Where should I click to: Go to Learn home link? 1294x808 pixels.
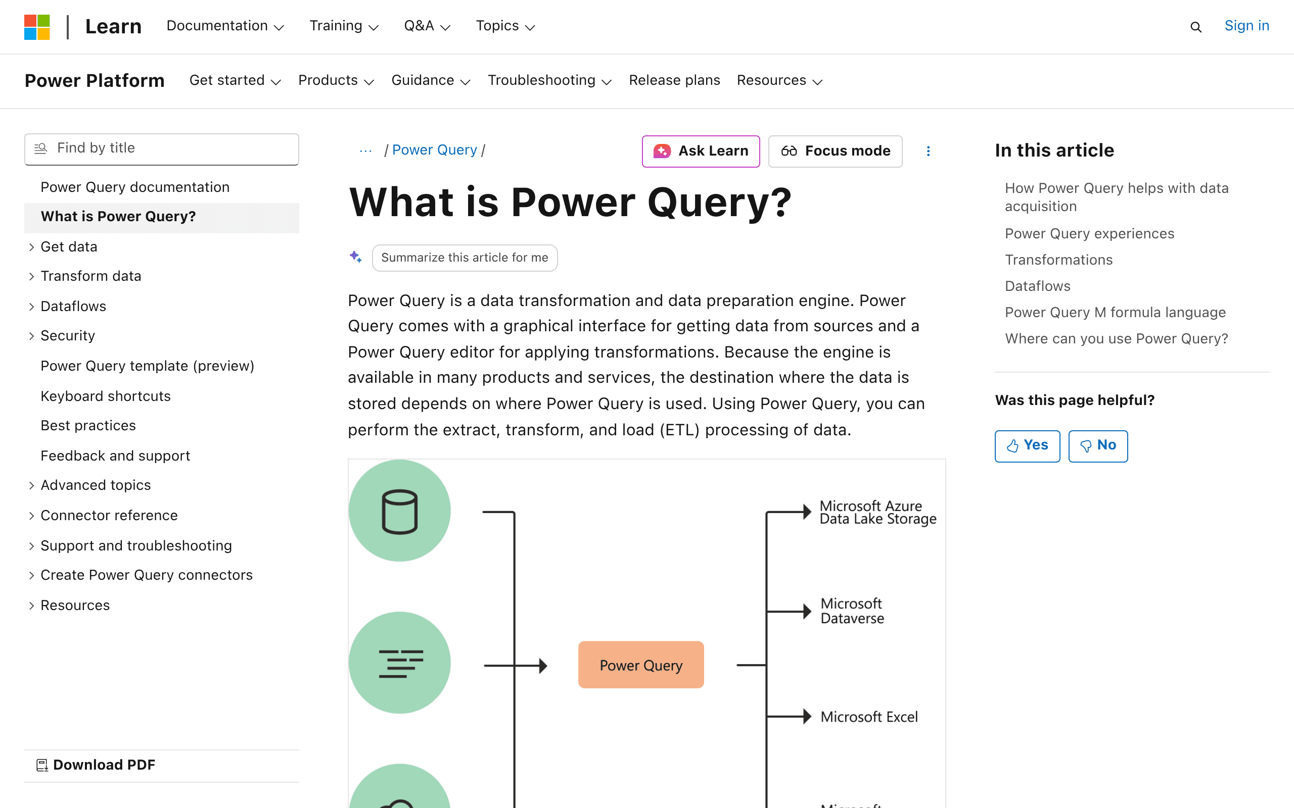point(113,26)
